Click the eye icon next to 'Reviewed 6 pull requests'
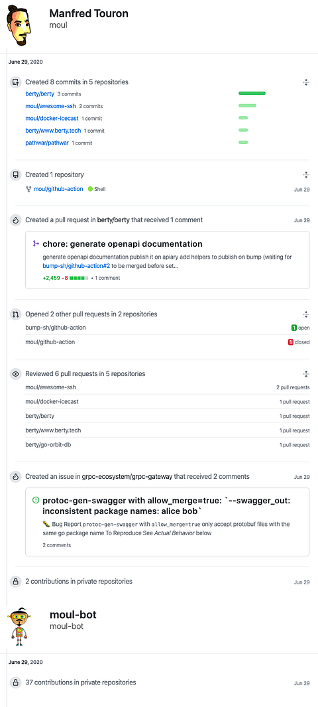Screen dimensions: 318x707 click(16, 374)
